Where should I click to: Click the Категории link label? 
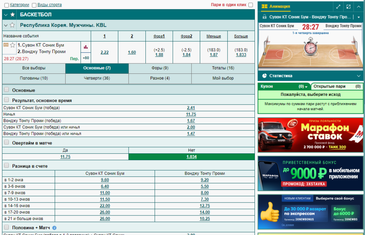tap(20, 5)
